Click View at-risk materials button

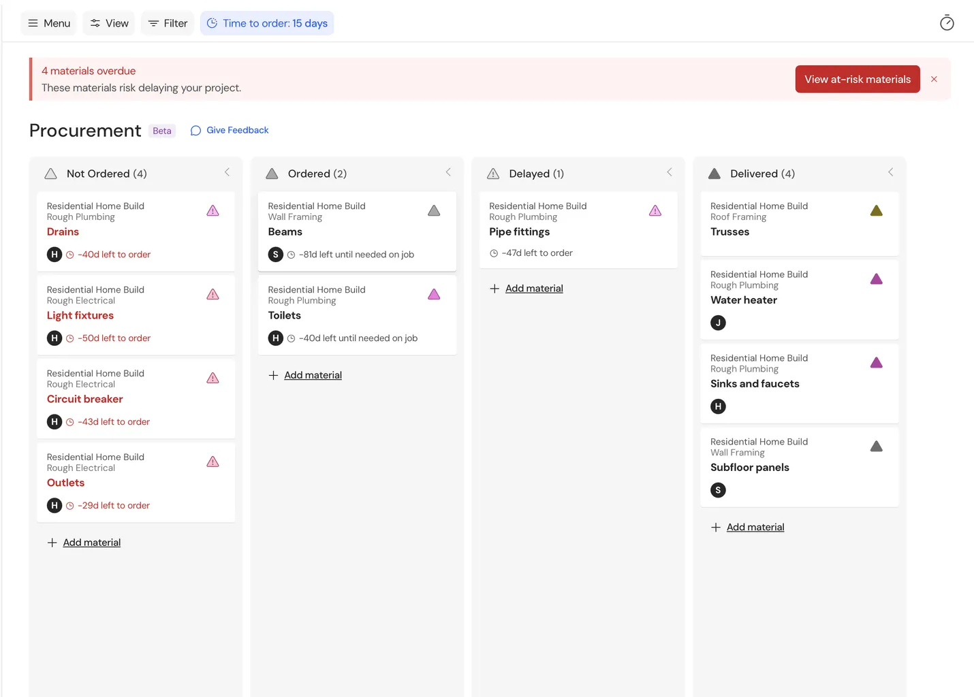858,79
